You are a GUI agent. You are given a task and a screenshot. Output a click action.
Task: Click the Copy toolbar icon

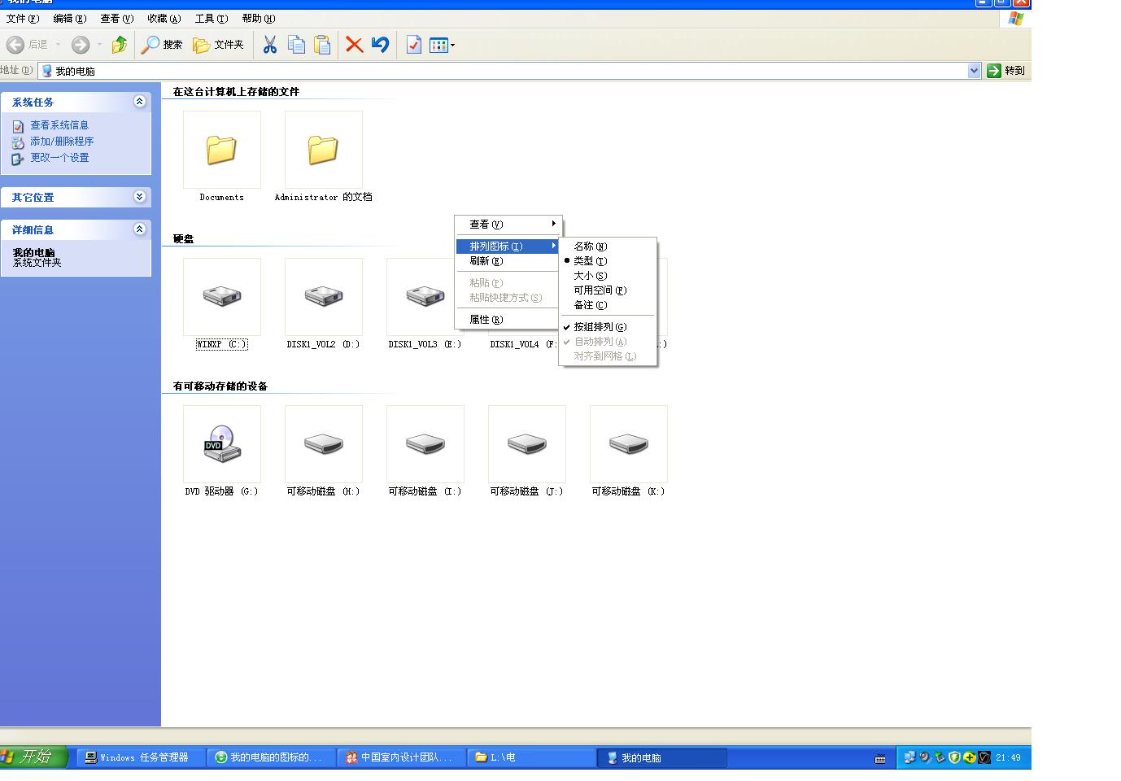click(296, 45)
